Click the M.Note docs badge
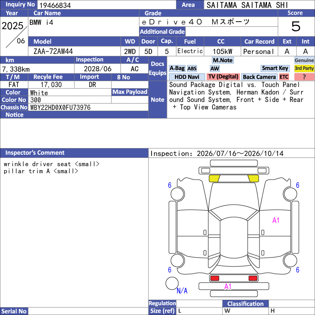Viewport: 315px width, 315px height. (223, 60)
